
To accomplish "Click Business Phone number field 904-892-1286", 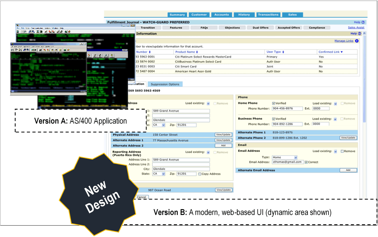I will coord(287,124).
